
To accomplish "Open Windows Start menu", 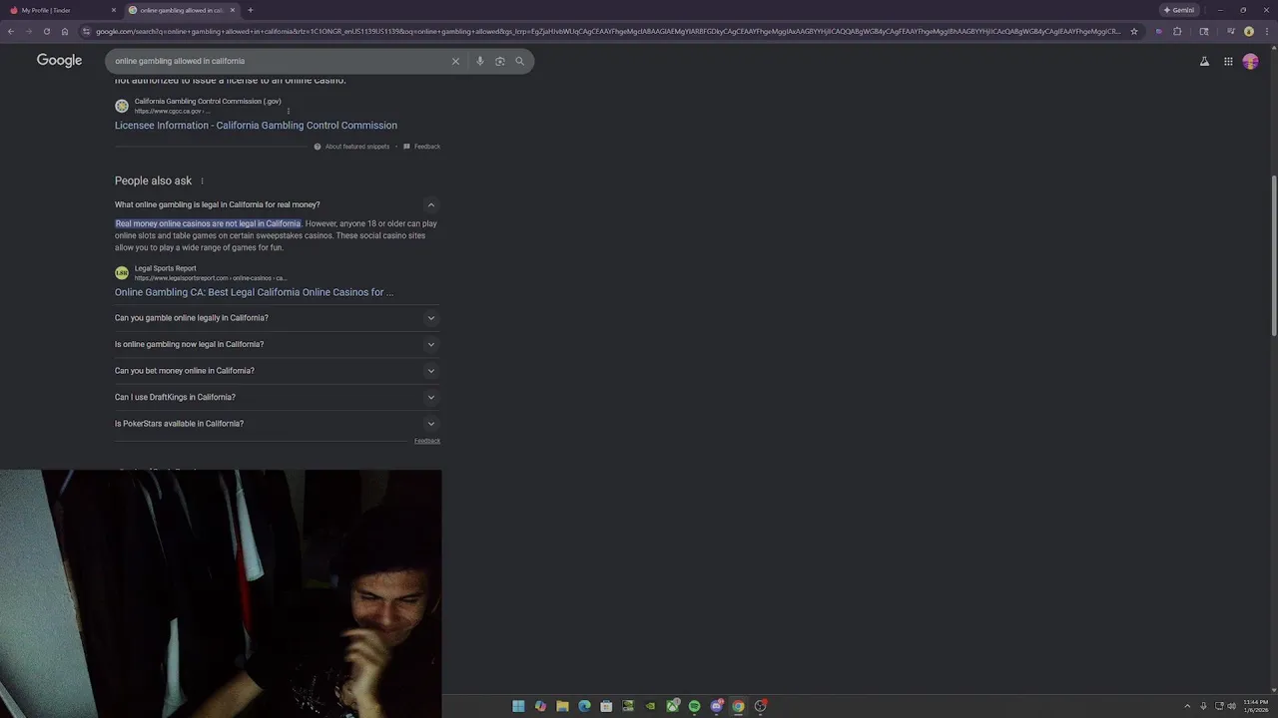I will coord(518,706).
